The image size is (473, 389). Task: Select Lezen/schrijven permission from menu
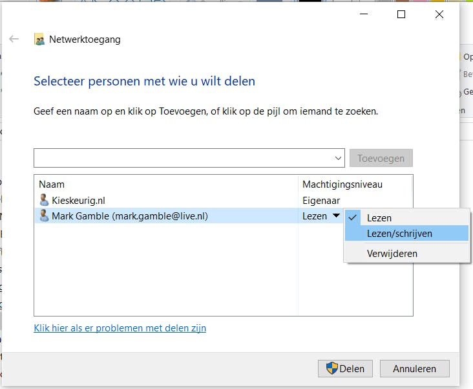click(399, 234)
